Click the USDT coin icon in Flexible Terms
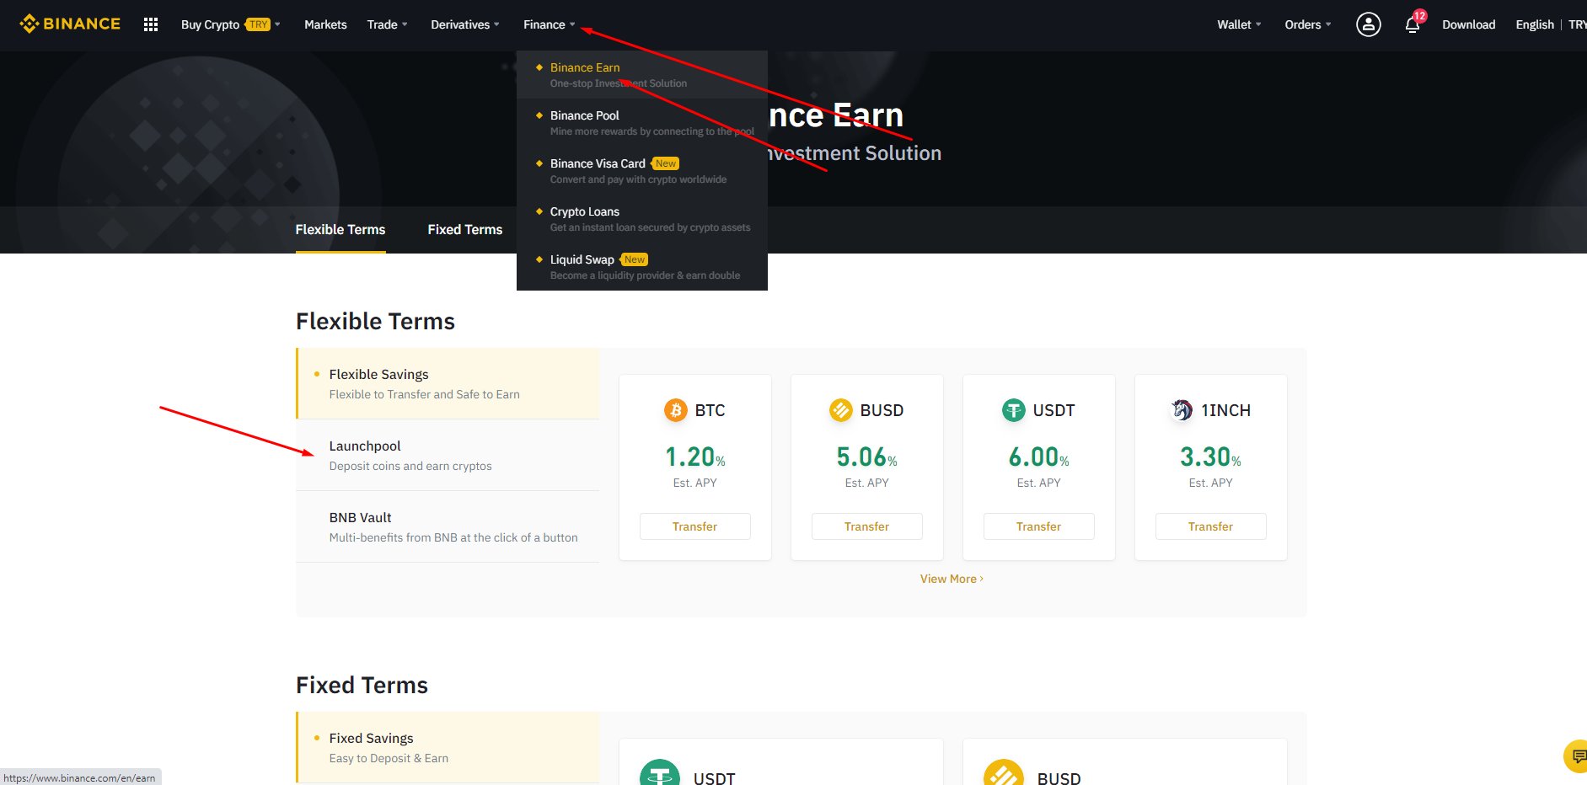The height and width of the screenshot is (785, 1587). (1013, 410)
